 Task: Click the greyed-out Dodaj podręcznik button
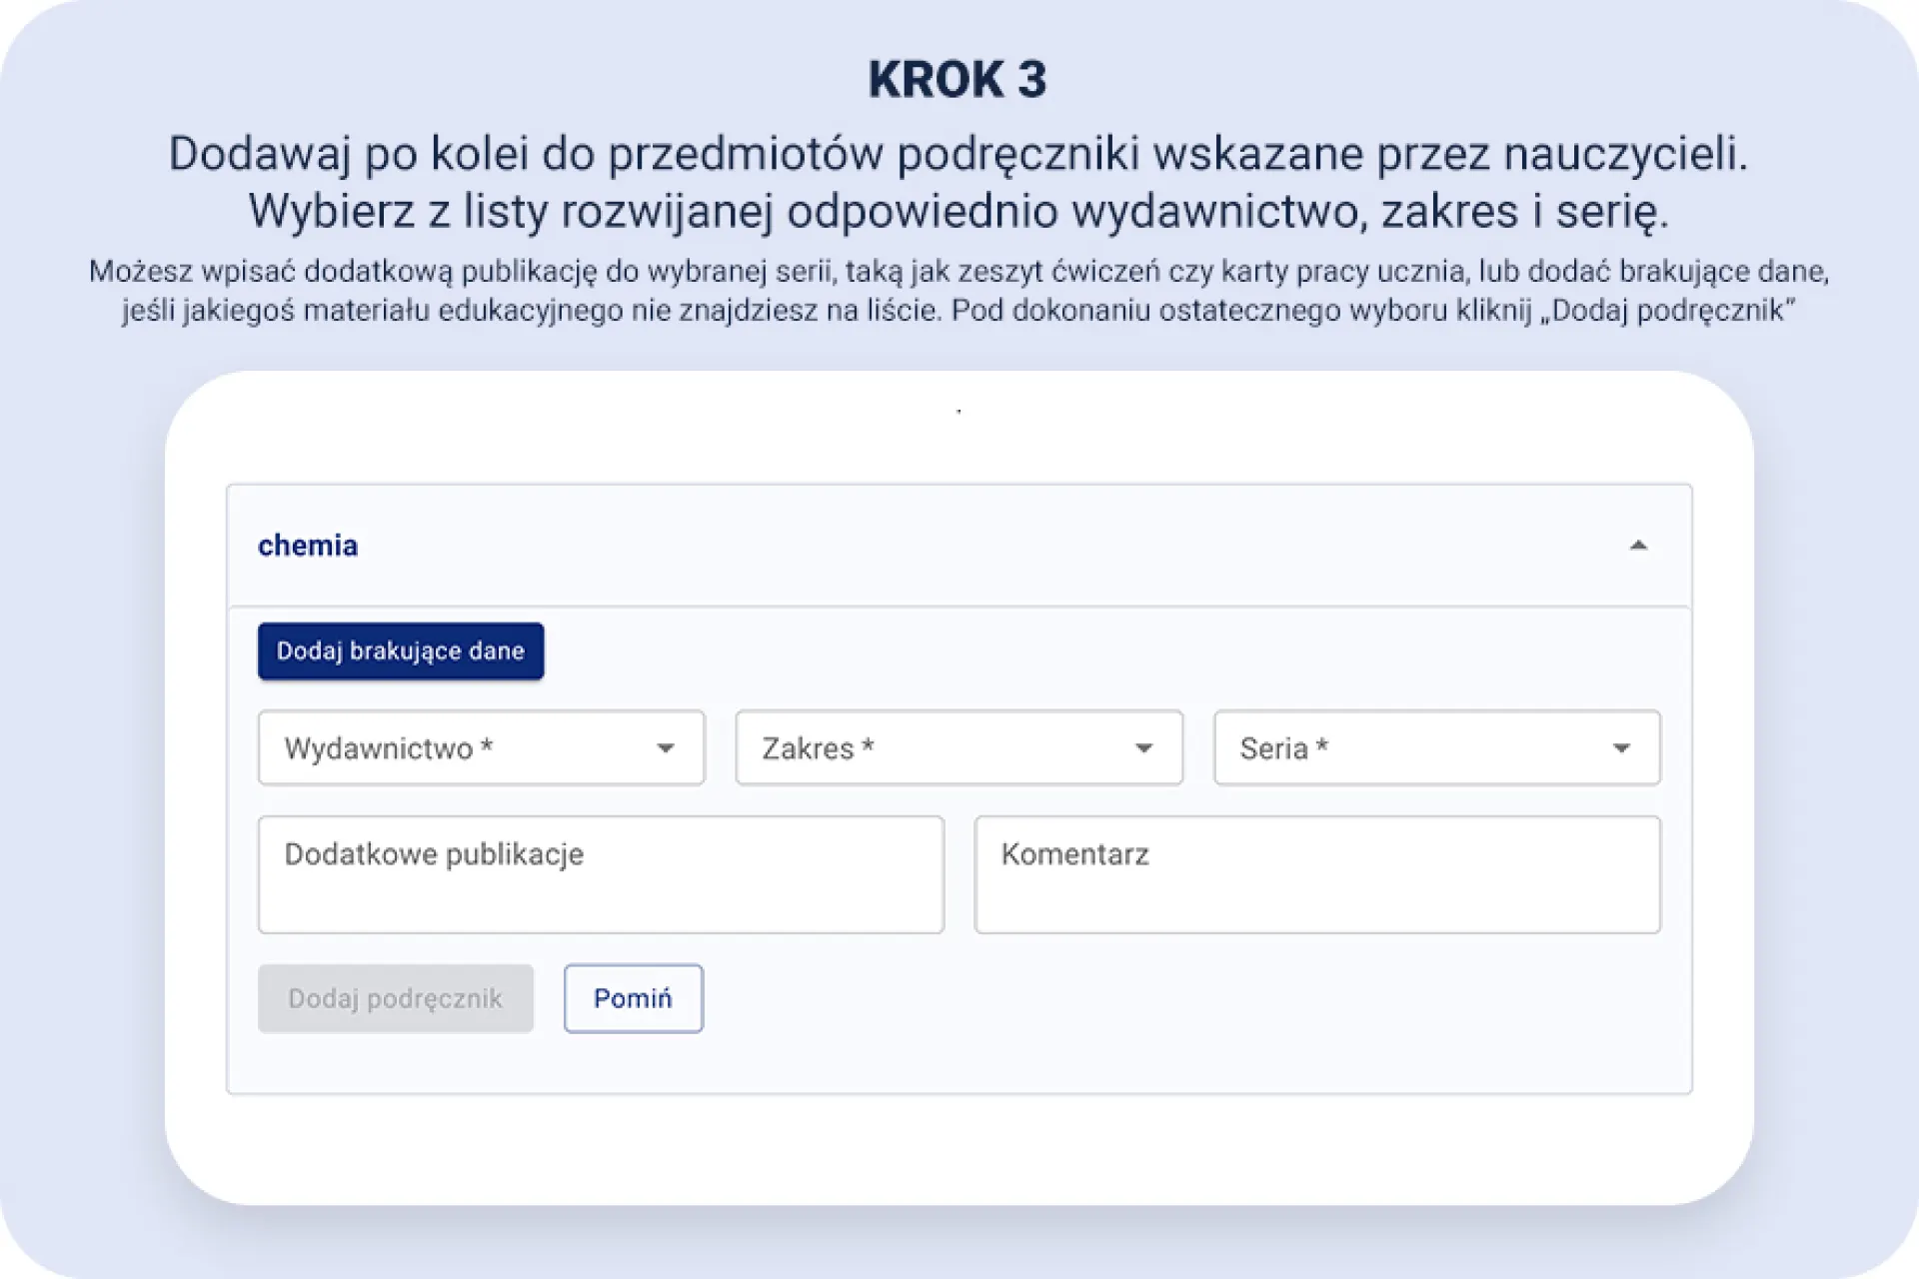(x=396, y=998)
